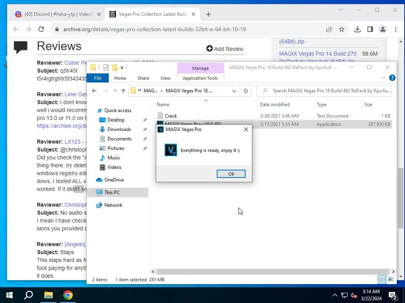Open File Explorer from taskbar
This screenshot has width=405, height=303.
[48, 295]
